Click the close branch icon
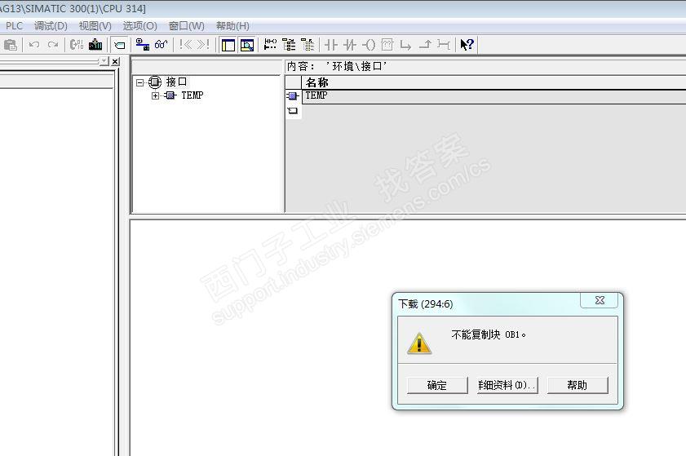Image resolution: width=686 pixels, height=456 pixels. click(425, 45)
